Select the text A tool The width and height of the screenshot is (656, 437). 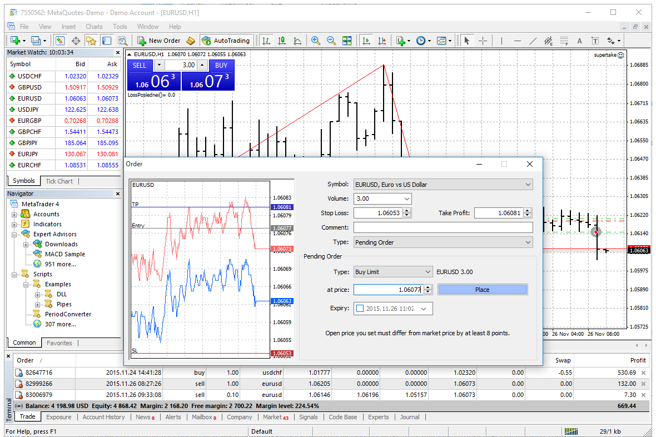tap(579, 41)
